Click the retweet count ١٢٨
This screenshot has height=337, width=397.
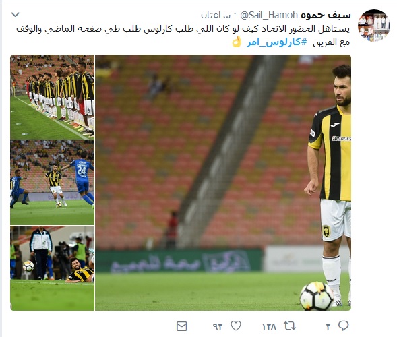(269, 327)
